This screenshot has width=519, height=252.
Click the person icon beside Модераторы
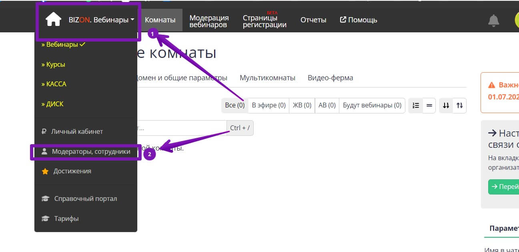point(45,152)
